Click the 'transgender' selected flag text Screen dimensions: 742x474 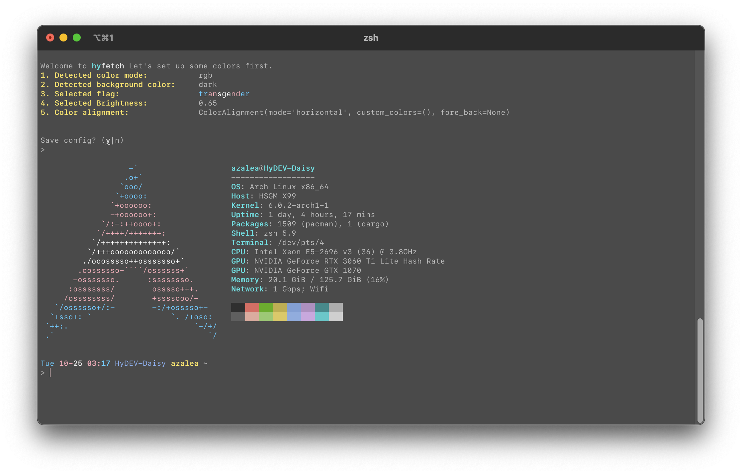[x=224, y=94]
